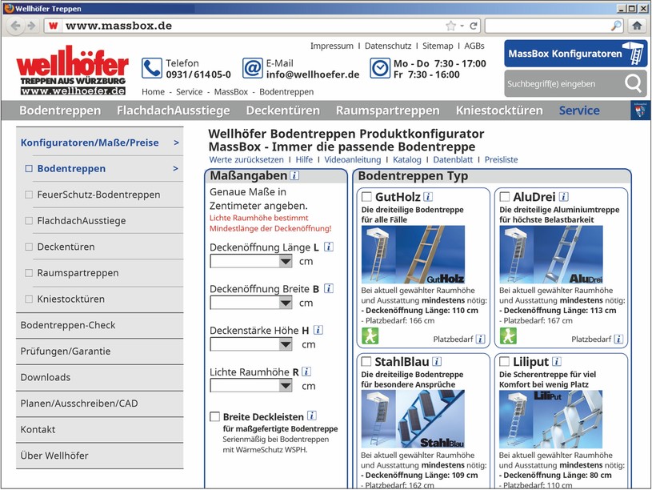Viewport: 652px width, 490px height.
Task: Click info icon next to Deckenöffnung Länge L
Action: pyautogui.click(x=329, y=247)
